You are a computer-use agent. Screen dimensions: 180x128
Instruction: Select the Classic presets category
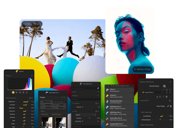(x=47, y=105)
